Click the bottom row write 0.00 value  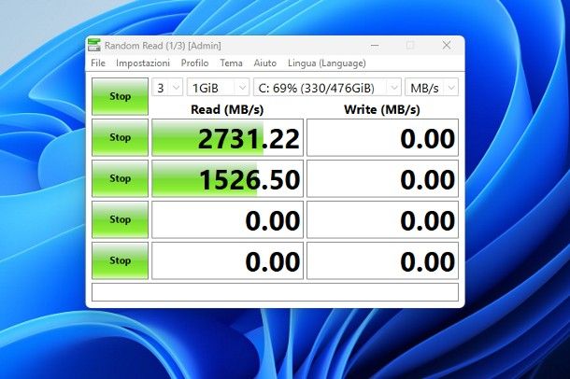(382, 260)
